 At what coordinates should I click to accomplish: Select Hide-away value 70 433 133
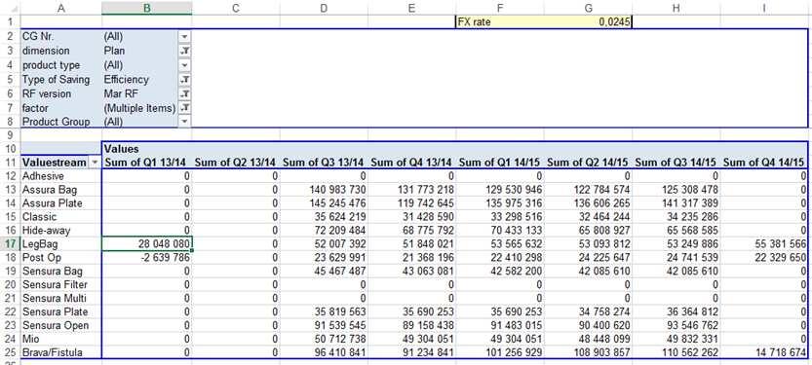pos(500,230)
